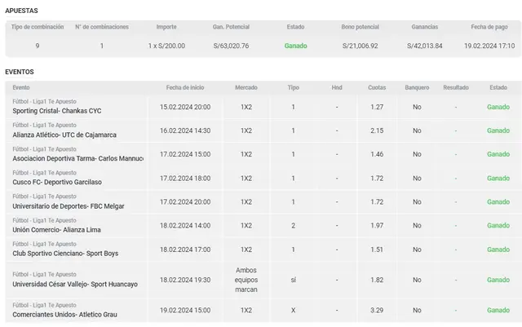Screen dimensions: 522x327
Task: Click the S/42,013.84 Ganancias amount
Action: 424,46
